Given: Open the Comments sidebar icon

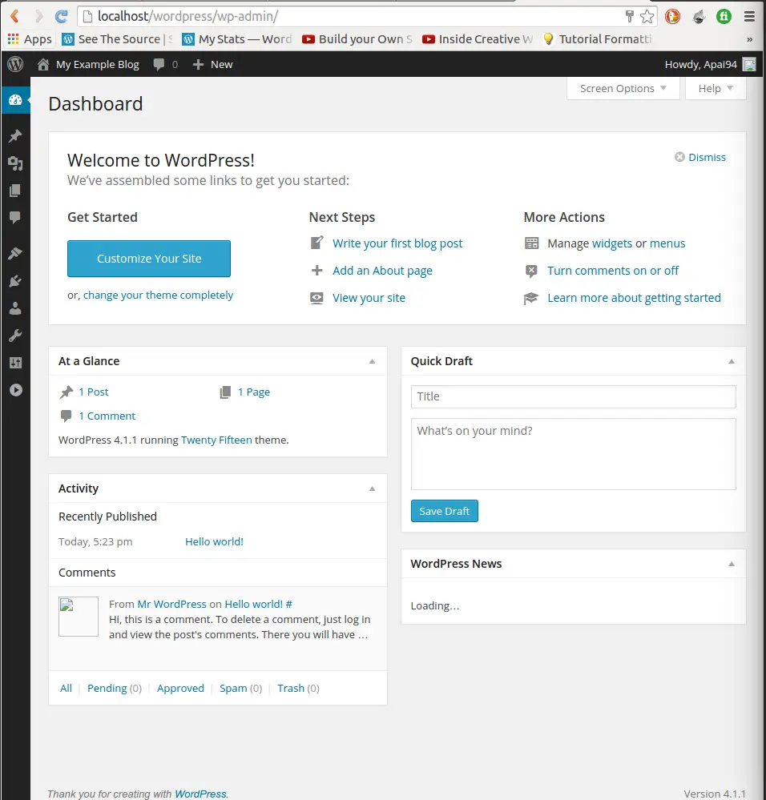Looking at the screenshot, I should [15, 217].
